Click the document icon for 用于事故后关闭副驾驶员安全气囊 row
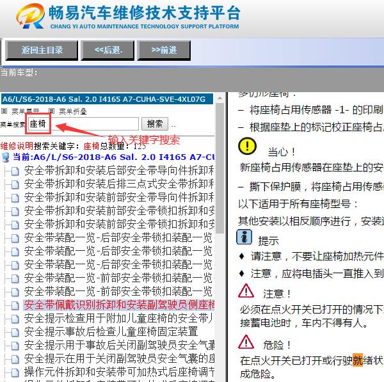Image resolution: width=384 pixels, height=382 pixels. (15, 346)
